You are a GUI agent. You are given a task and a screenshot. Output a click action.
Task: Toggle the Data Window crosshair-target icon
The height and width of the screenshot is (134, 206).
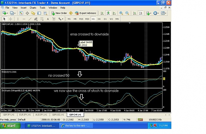tap(27, 13)
